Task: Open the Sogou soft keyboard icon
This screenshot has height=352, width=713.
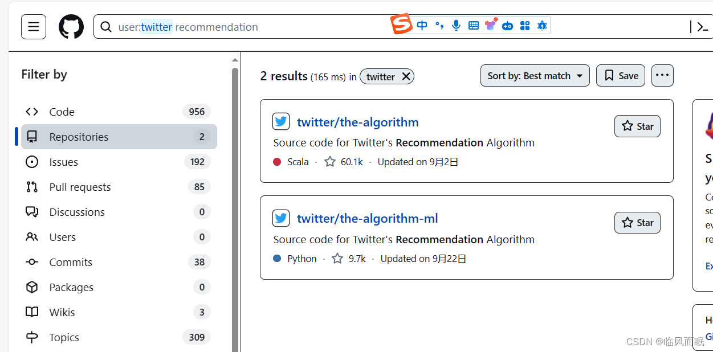Action: [473, 25]
